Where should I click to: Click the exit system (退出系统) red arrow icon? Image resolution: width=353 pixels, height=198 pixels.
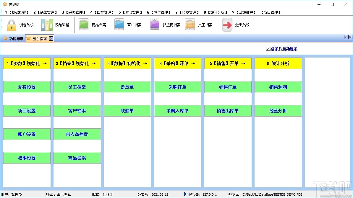[227, 25]
